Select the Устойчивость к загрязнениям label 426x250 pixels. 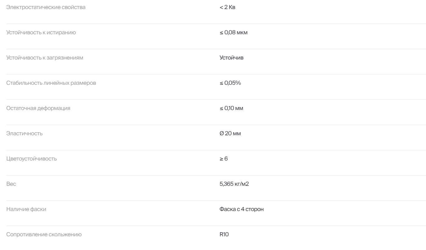point(45,58)
